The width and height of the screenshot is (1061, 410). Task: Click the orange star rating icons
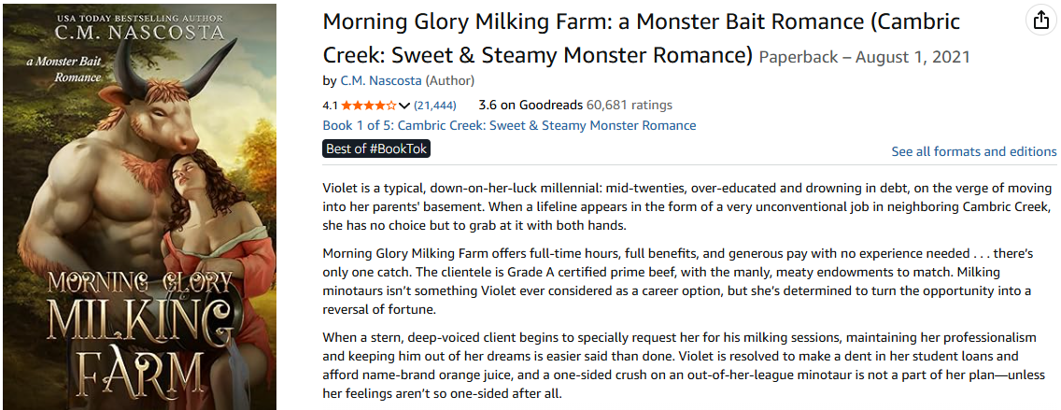[x=368, y=106]
